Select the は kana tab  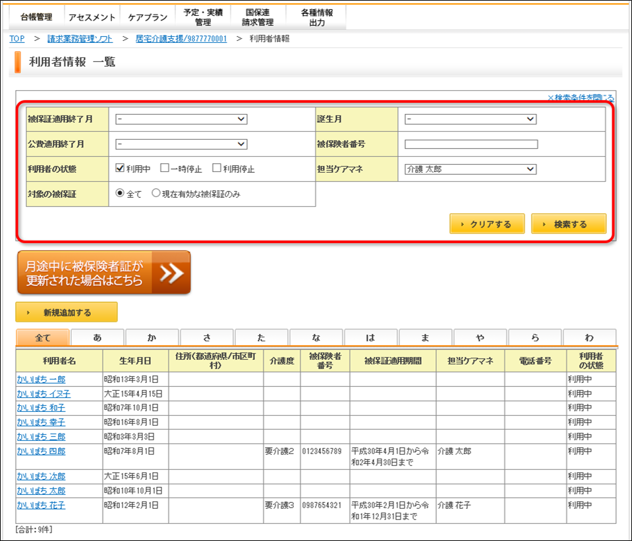click(x=371, y=337)
